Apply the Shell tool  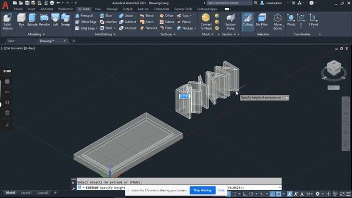tap(106, 28)
